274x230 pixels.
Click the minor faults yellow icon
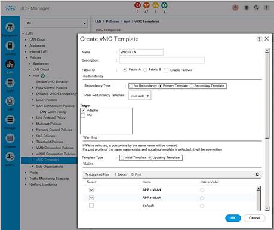click(x=155, y=5)
